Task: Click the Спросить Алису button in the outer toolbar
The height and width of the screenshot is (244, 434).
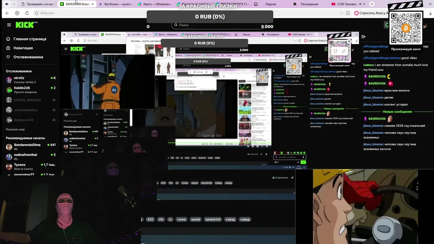Action: click(371, 13)
